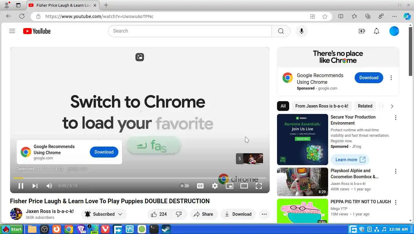The height and width of the screenshot is (234, 414).
Task: Open Vivaldi browser from taskbar
Action: (105, 229)
